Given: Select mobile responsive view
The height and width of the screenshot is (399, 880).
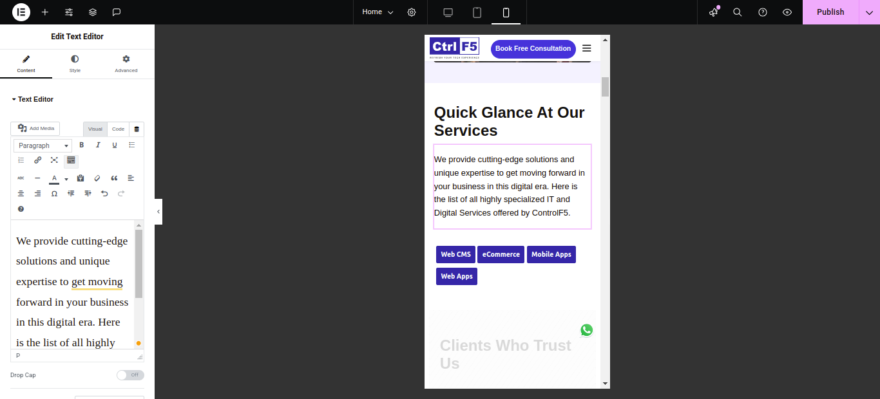Looking at the screenshot, I should point(506,12).
